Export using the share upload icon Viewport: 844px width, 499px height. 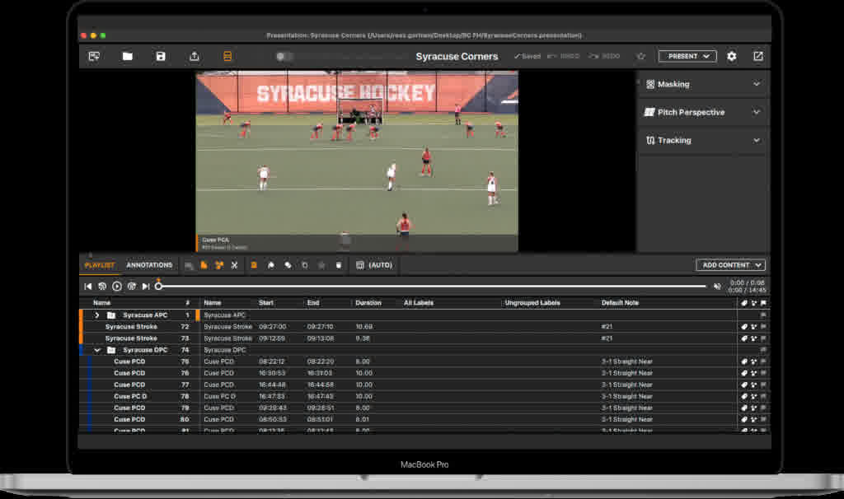(x=195, y=56)
